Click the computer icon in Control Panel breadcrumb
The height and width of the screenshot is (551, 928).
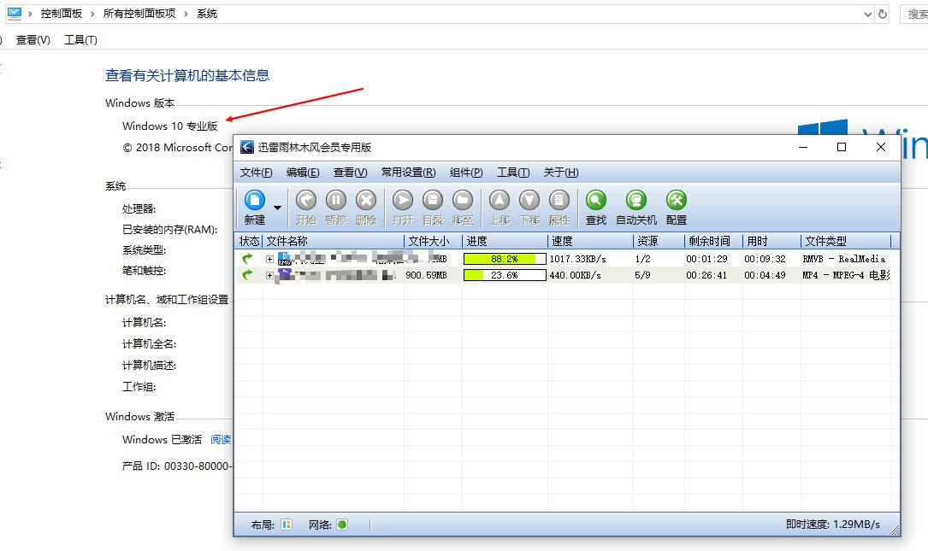15,13
